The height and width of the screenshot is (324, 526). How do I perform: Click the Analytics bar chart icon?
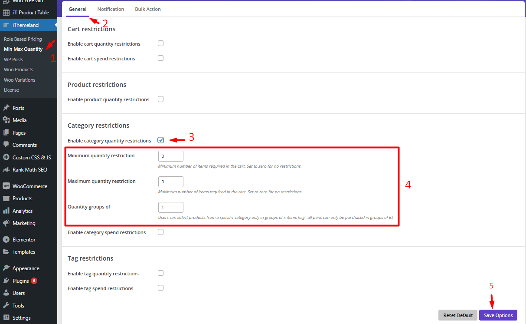[x=6, y=211]
